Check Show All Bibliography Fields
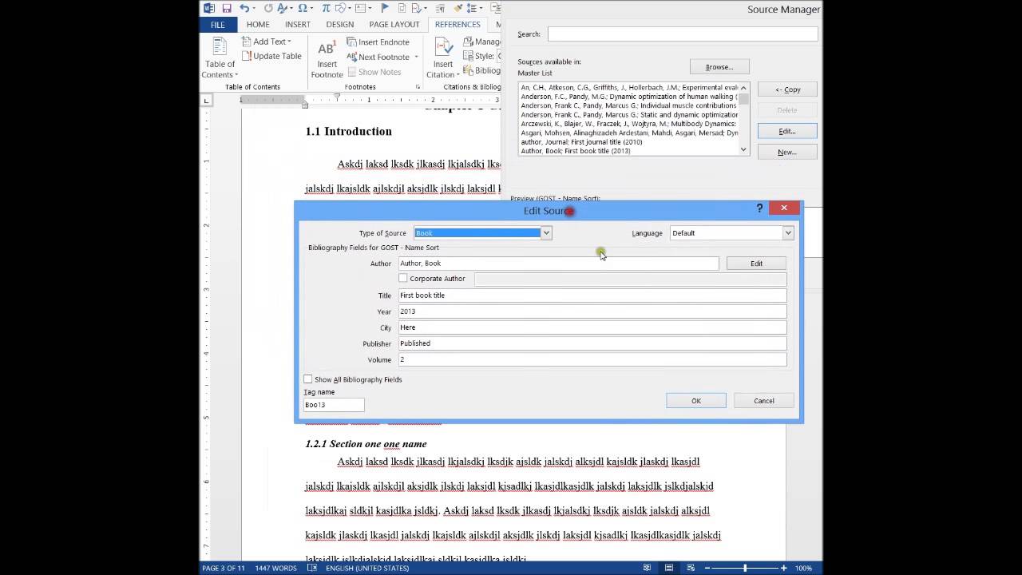1022x575 pixels. pos(308,379)
